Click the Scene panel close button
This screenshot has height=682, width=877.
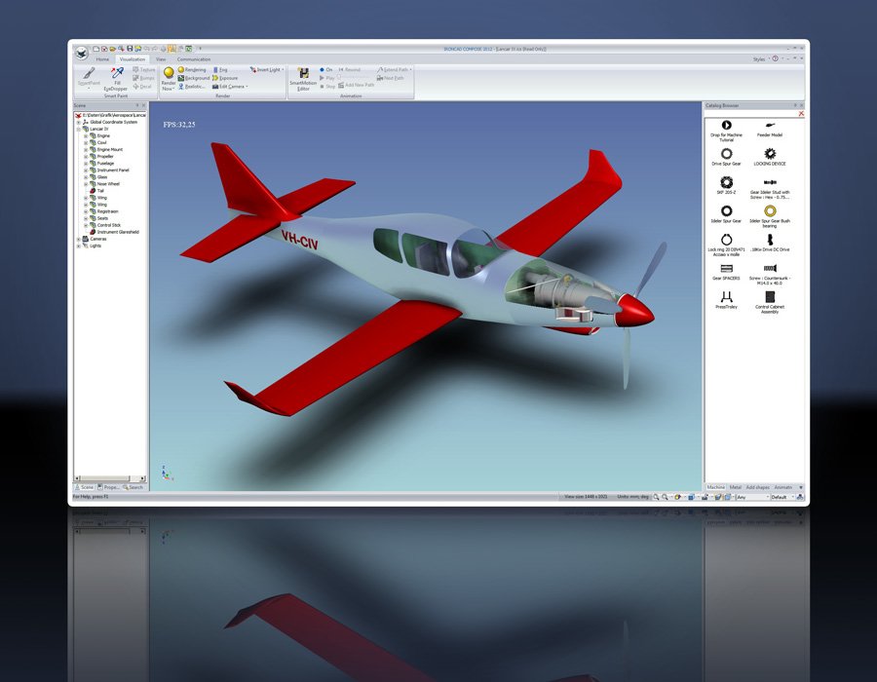pos(144,105)
